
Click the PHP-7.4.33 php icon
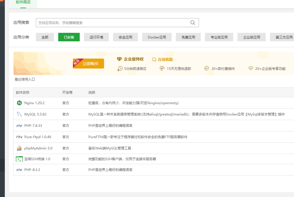coord(19,126)
